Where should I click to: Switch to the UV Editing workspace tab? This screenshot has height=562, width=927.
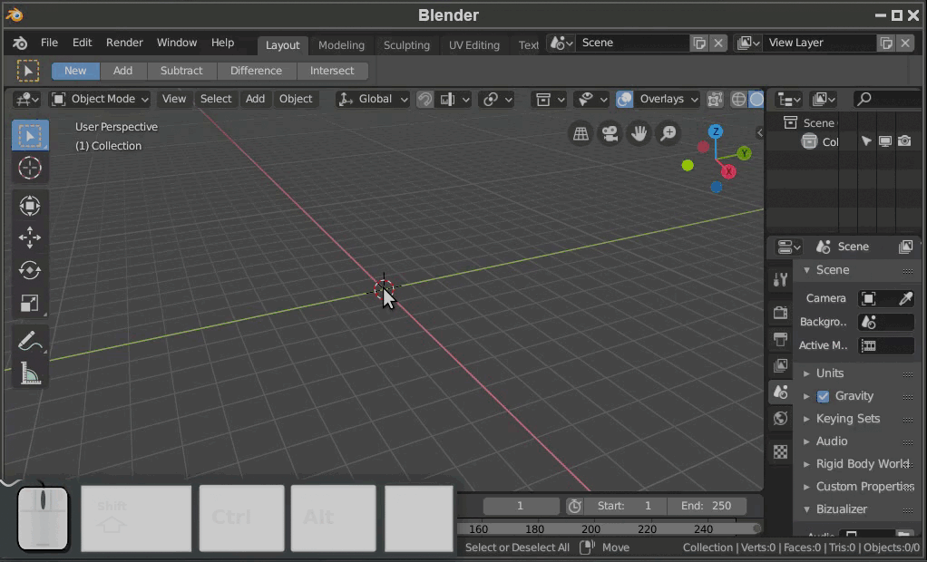473,45
